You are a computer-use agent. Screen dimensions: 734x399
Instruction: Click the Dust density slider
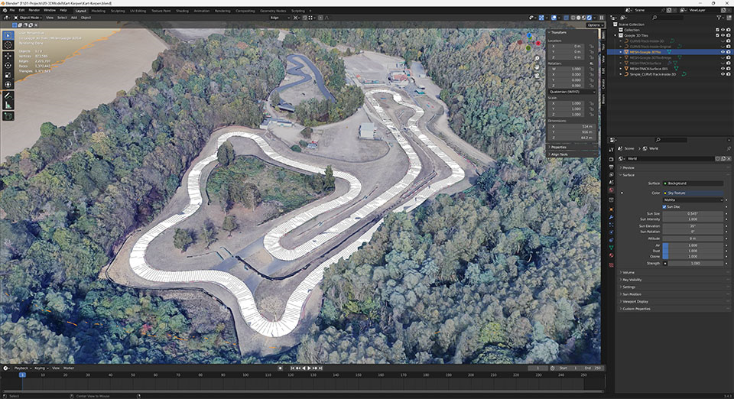coord(693,251)
